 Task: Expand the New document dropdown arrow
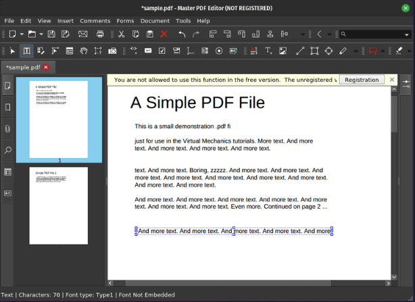(x=22, y=34)
